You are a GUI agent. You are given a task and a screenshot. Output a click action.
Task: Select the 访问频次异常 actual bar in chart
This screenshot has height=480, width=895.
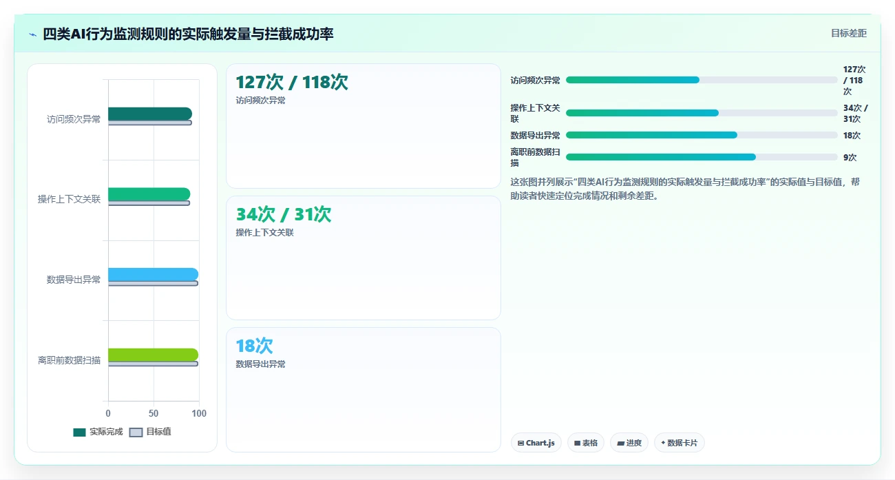point(150,114)
